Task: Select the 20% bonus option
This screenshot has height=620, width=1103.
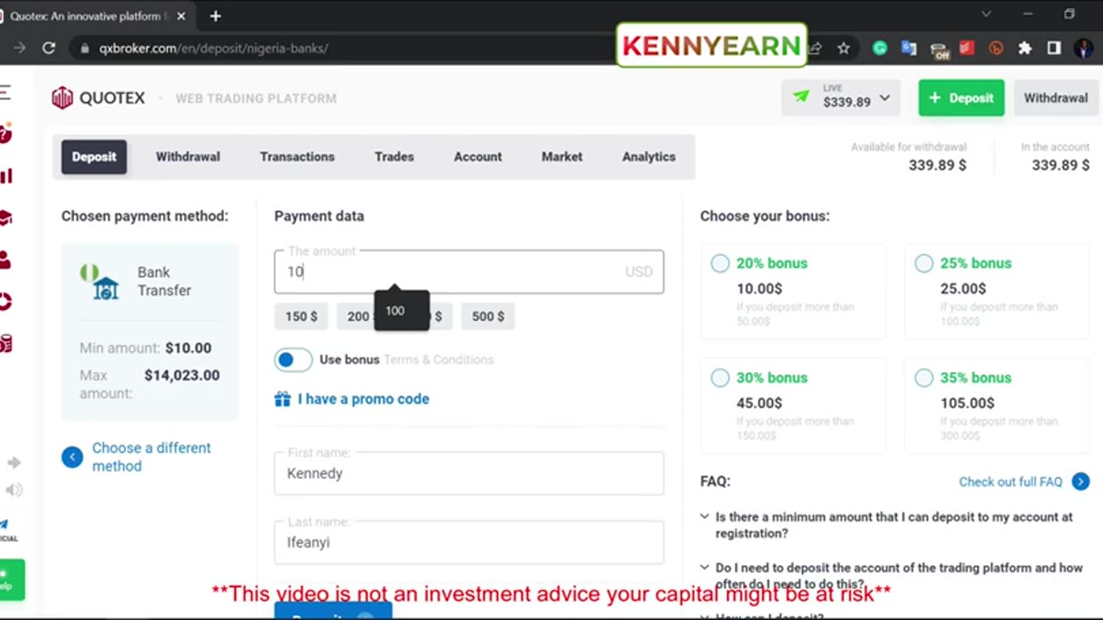Action: click(720, 263)
